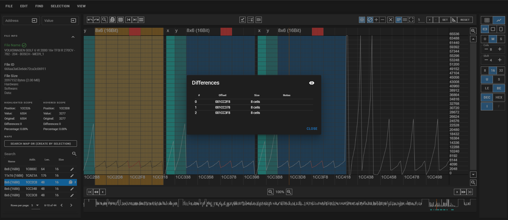Go to next page of maps list
The height and width of the screenshot is (220, 508).
(71, 205)
